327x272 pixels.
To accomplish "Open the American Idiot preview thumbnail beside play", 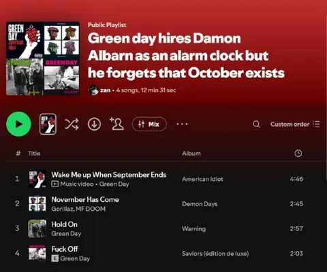I will [48, 124].
